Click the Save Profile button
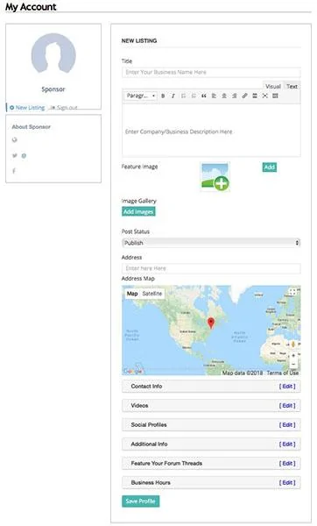 pyautogui.click(x=140, y=501)
